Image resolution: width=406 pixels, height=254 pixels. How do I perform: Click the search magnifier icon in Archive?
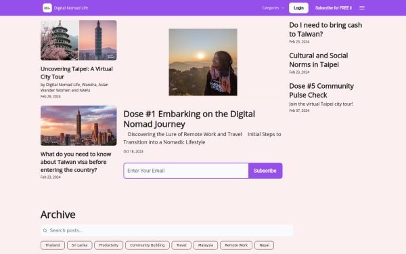pyautogui.click(x=45, y=230)
